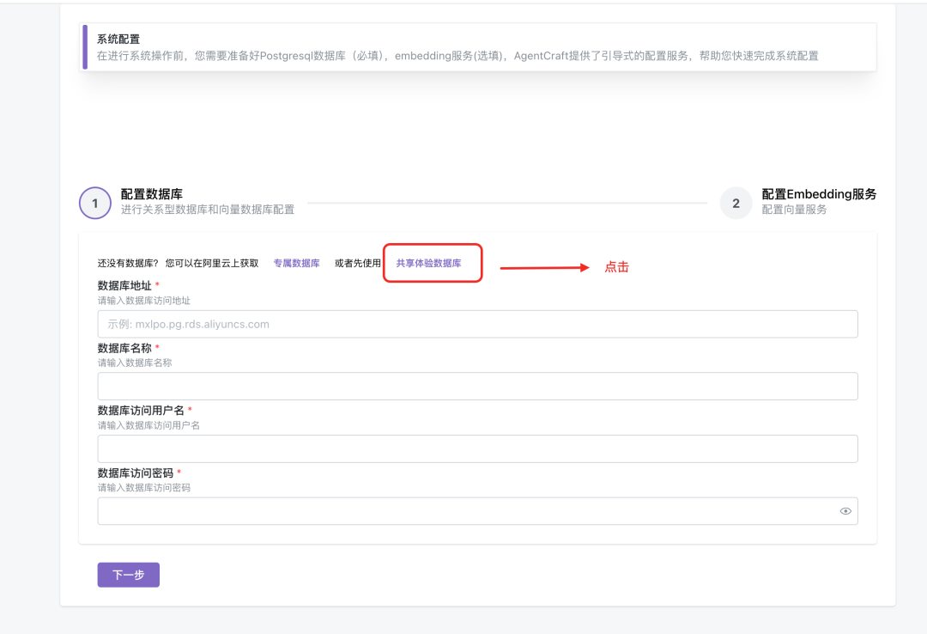Viewport: 927px width, 634px height.
Task: Toggle password visibility eye icon
Action: 845,511
